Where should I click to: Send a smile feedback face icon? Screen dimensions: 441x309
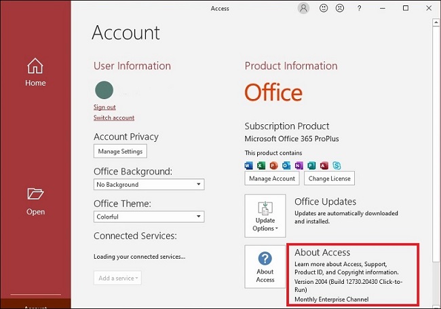(324, 8)
